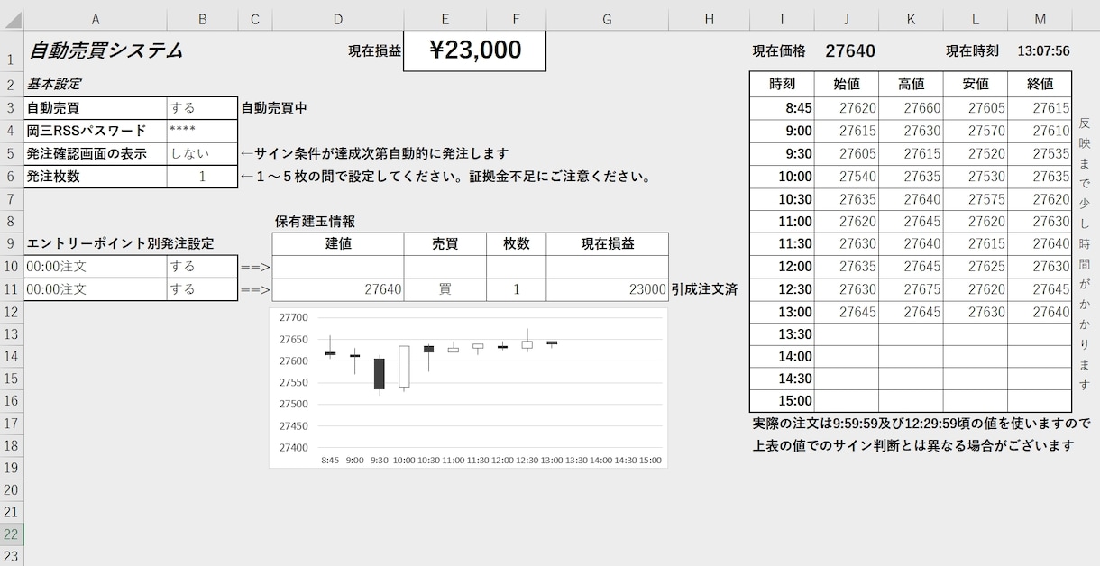Click the 売買 column header cell
This screenshot has height=566, width=1100.
(445, 243)
